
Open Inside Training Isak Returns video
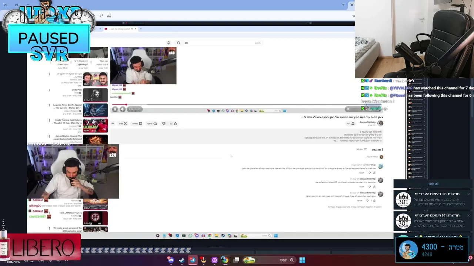coord(95,126)
